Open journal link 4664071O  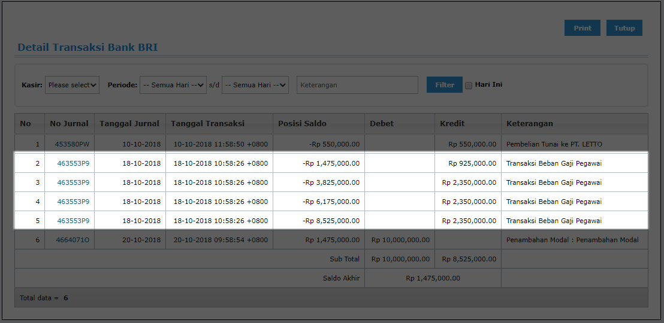coord(73,240)
